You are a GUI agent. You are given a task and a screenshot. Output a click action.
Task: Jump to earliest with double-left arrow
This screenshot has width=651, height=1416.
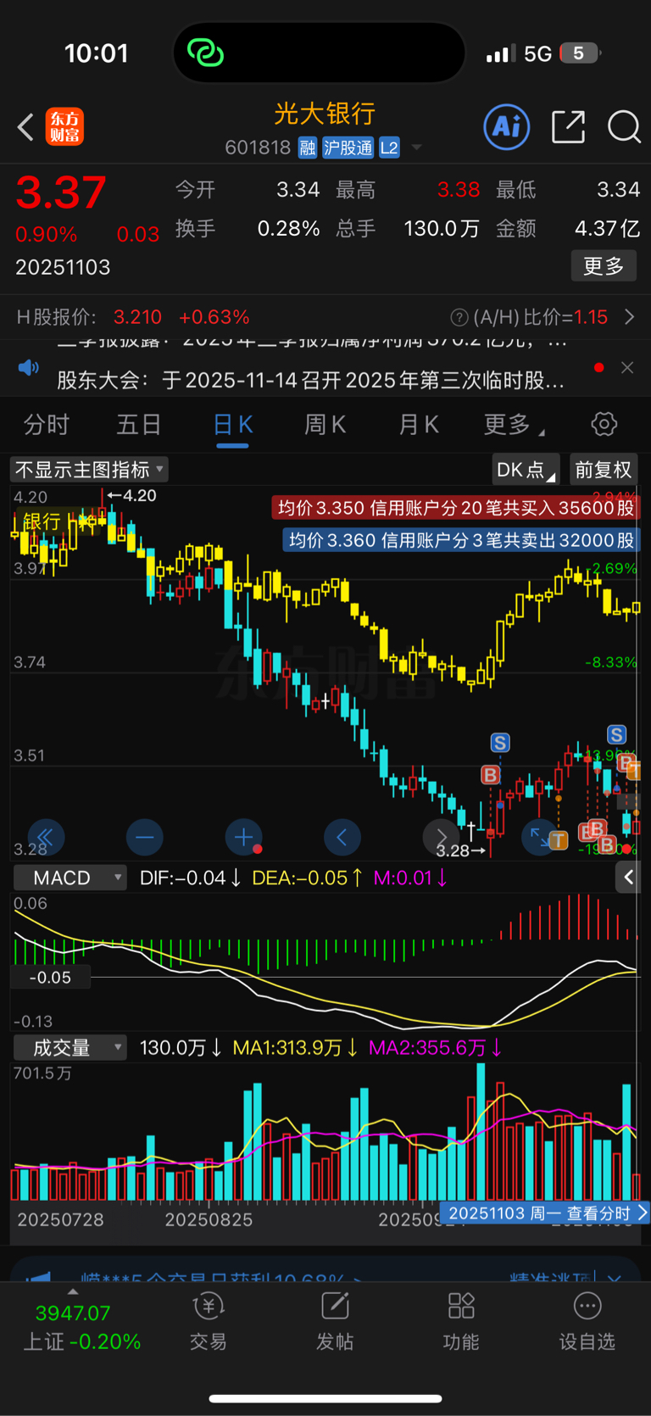pyautogui.click(x=46, y=838)
